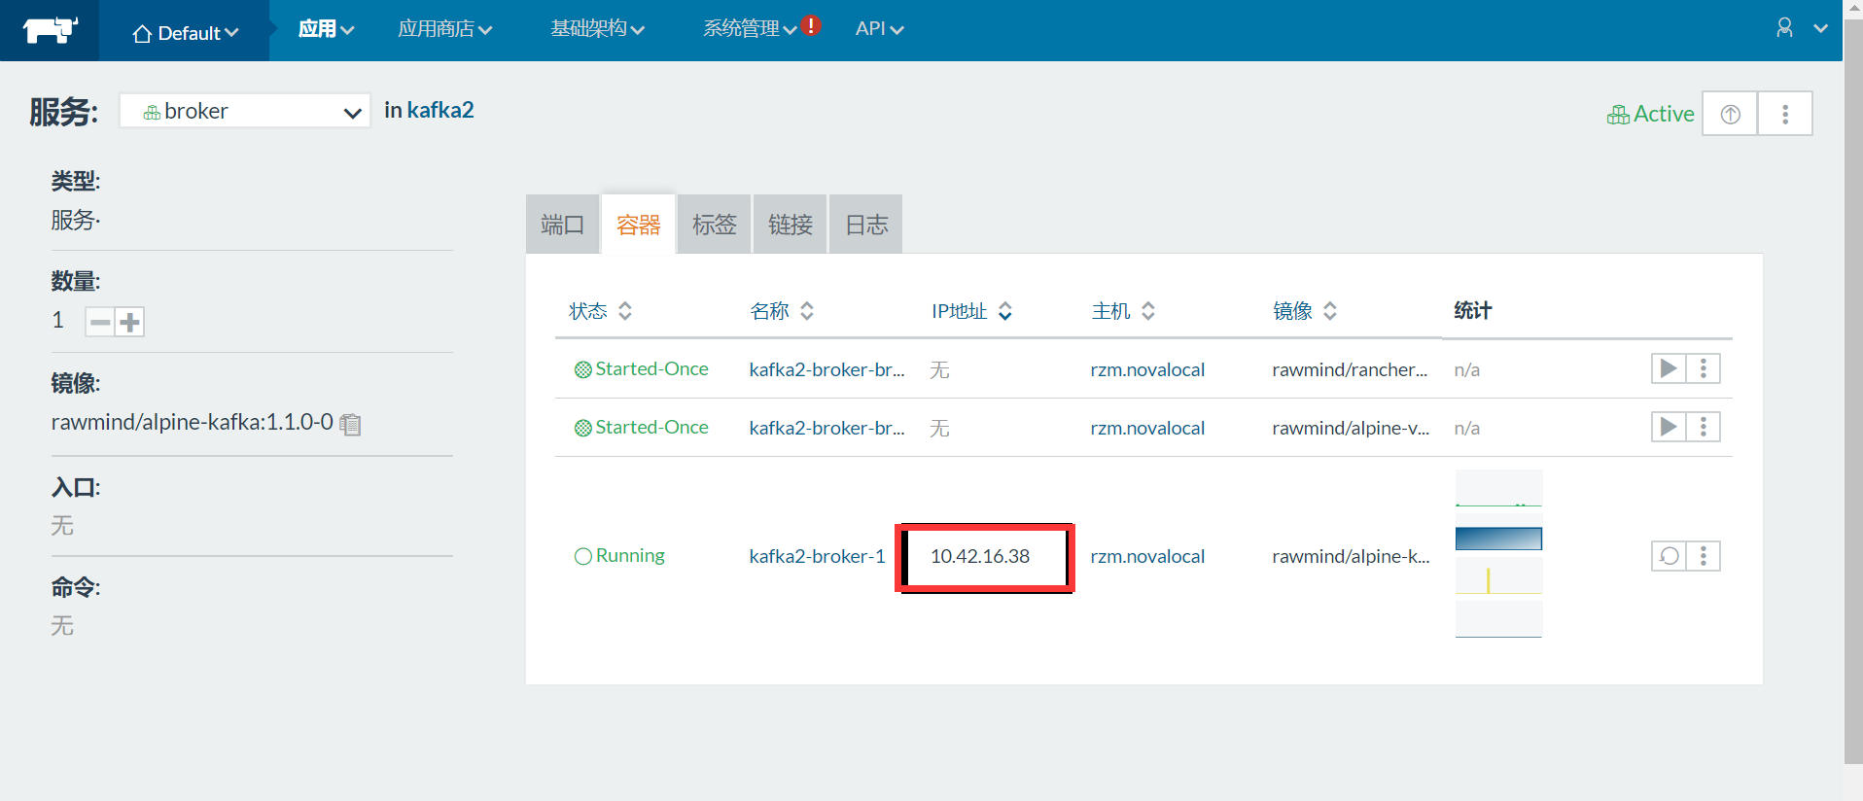Open the 基础架构 menu
Image resolution: width=1863 pixels, height=801 pixels.
click(x=597, y=29)
